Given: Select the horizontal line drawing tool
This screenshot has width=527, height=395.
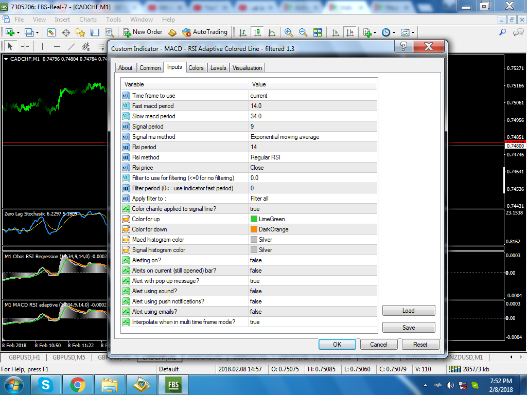Looking at the screenshot, I should click(x=57, y=46).
